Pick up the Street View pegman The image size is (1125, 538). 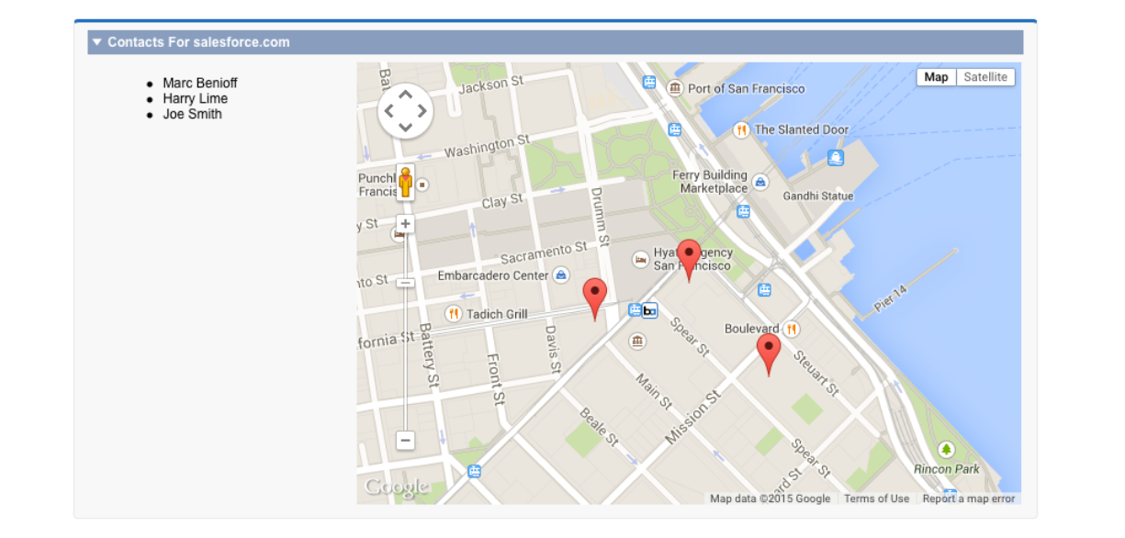point(405,182)
